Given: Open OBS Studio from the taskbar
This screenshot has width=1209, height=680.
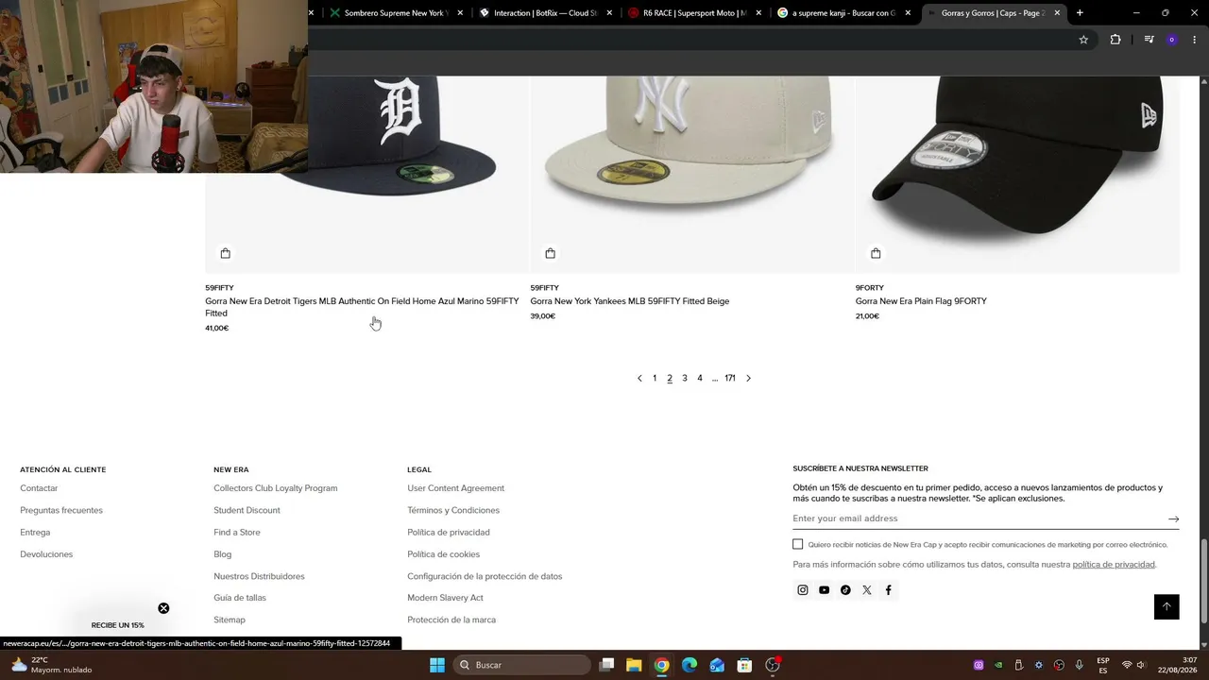Looking at the screenshot, I should pyautogui.click(x=773, y=665).
